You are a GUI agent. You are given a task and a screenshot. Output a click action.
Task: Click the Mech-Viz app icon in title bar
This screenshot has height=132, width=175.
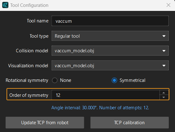5,5
